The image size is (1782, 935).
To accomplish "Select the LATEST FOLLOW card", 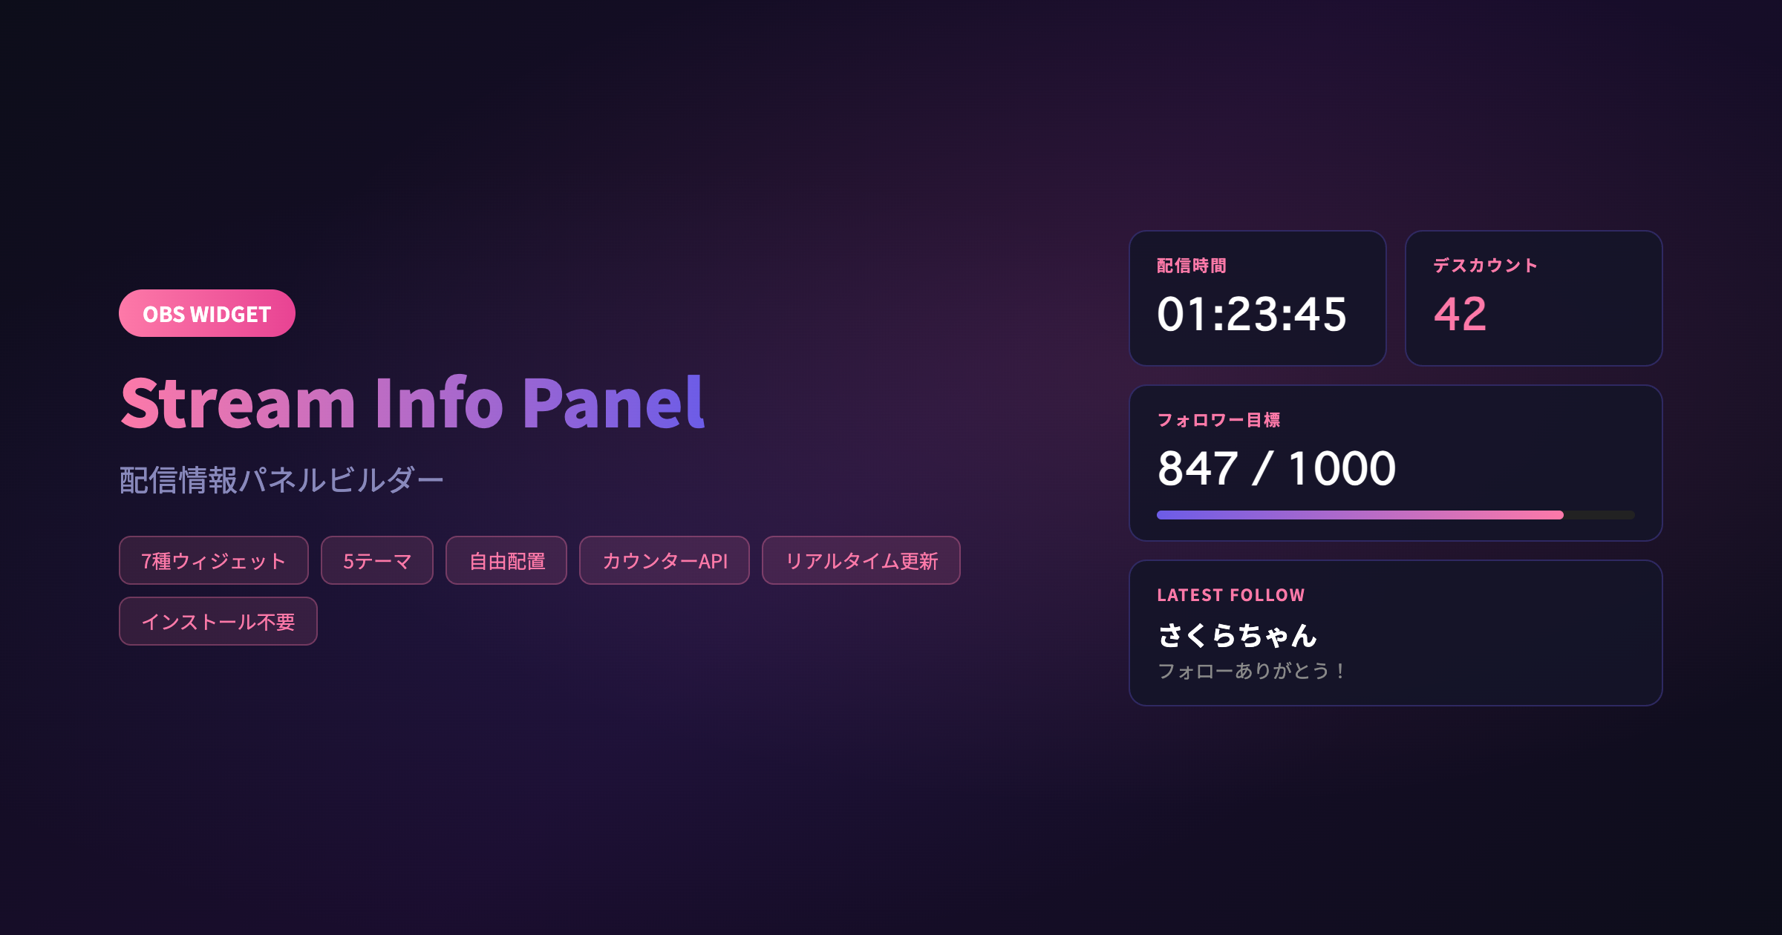I will click(1396, 631).
